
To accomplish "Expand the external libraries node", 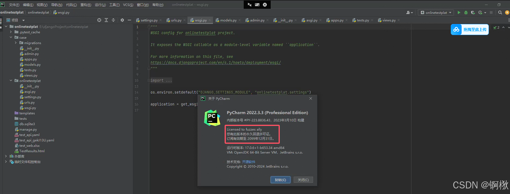I will (x=6, y=156).
